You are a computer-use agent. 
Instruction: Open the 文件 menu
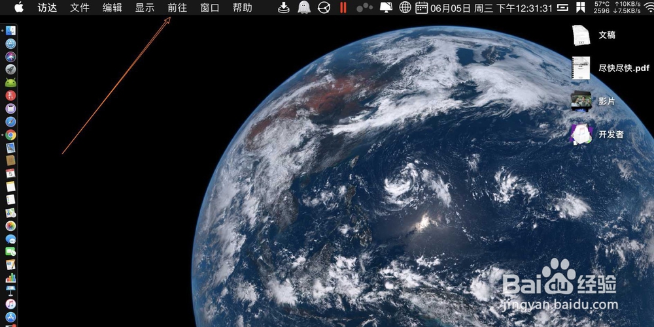80,7
